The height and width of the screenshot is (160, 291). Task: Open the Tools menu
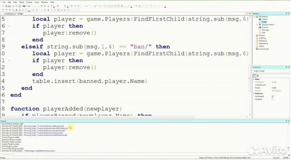tap(37, 2)
